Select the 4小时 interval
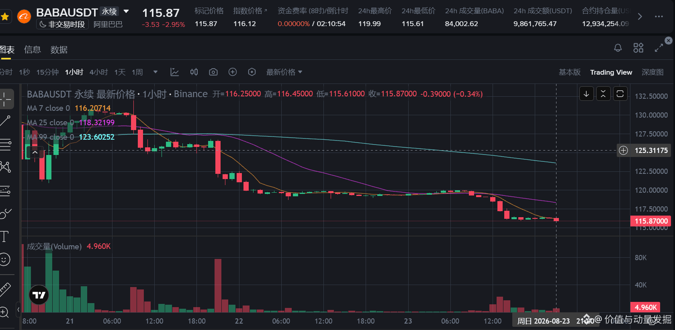Screen dimensions: 675x330 coord(99,72)
